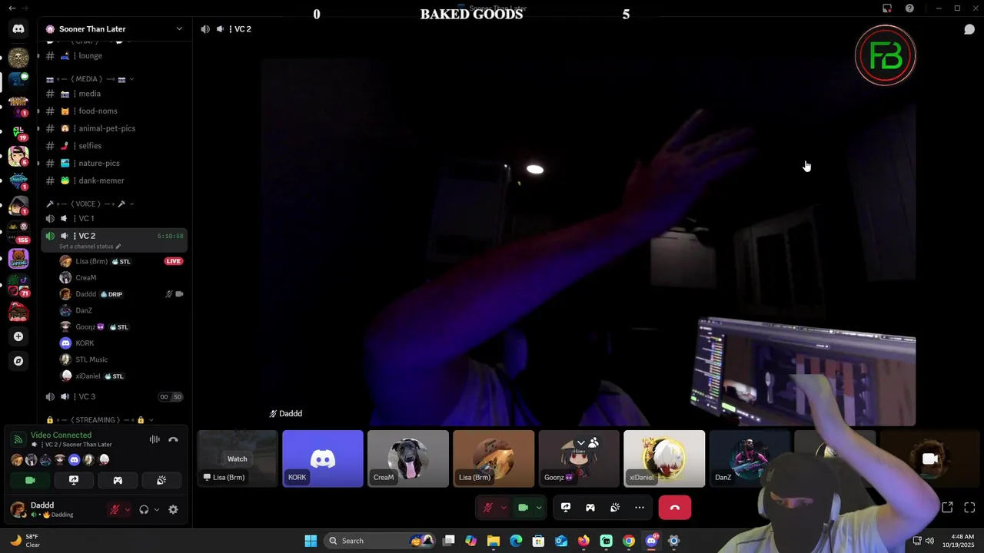Open headphone output options arrow in user panel
This screenshot has height=553, width=984.
coord(156,509)
